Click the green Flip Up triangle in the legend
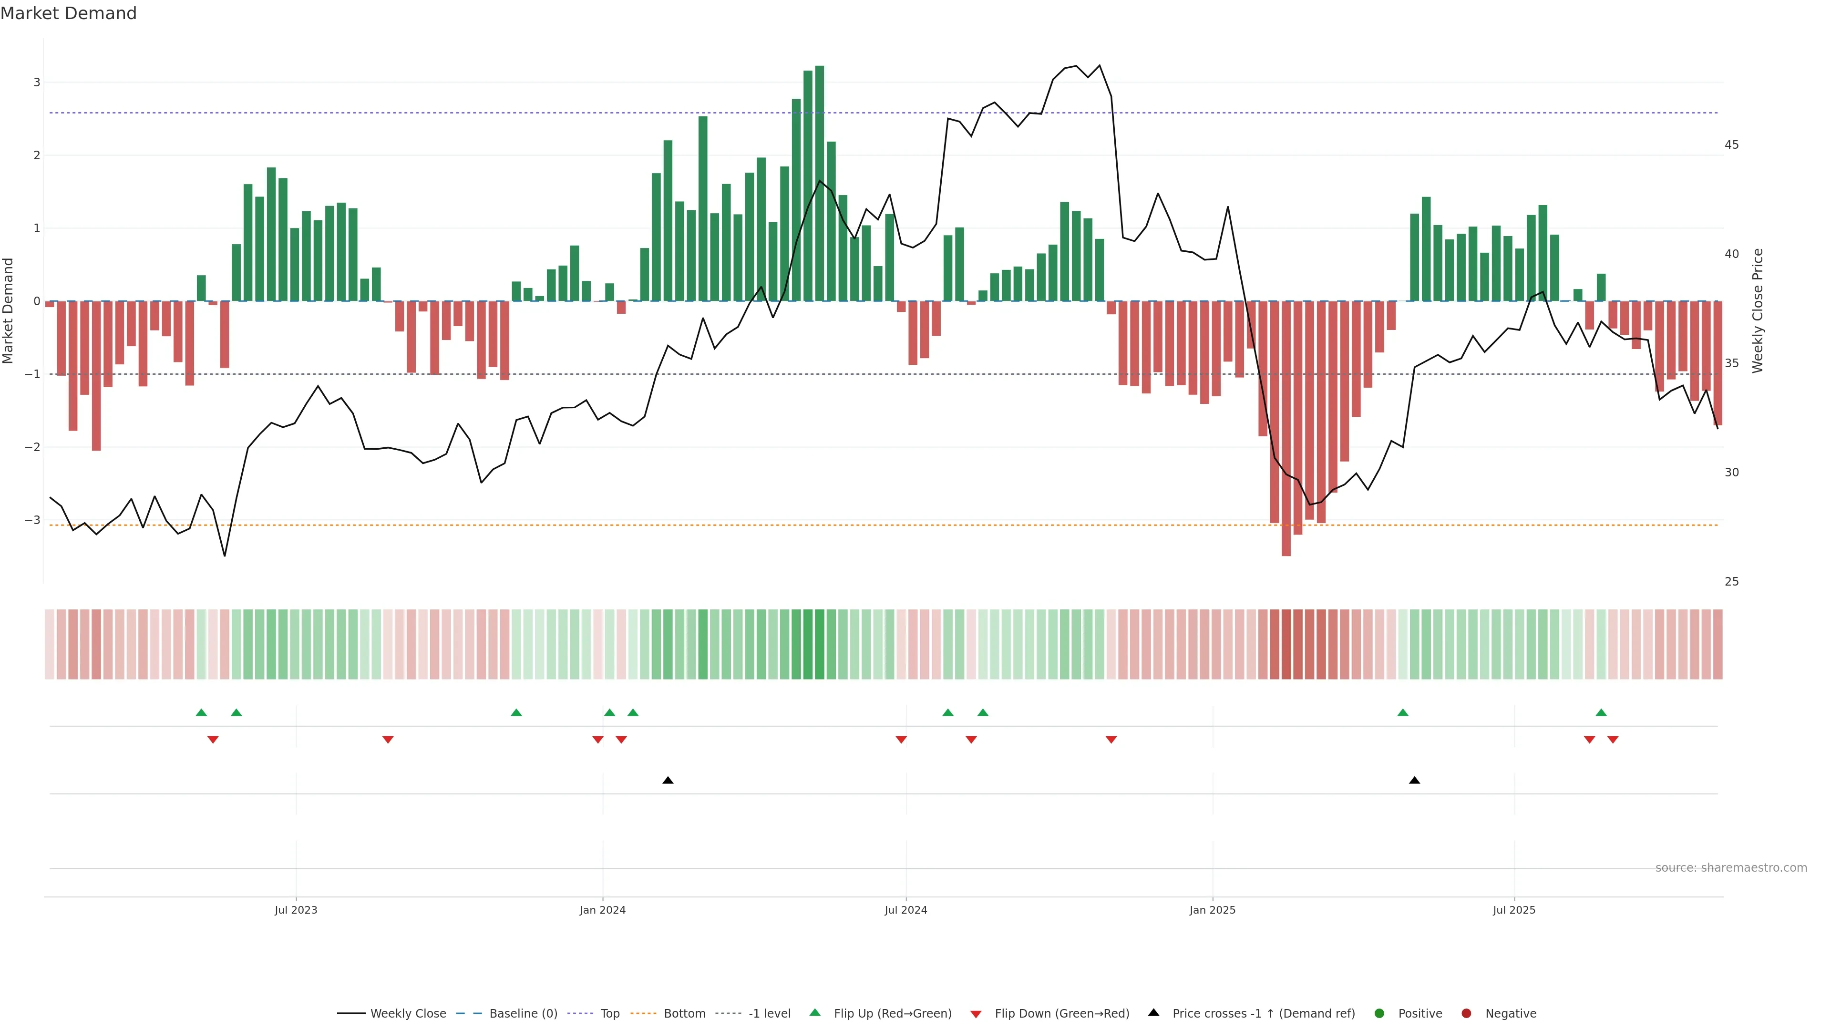Viewport: 1831px width, 1030px height. pyautogui.click(x=814, y=1012)
